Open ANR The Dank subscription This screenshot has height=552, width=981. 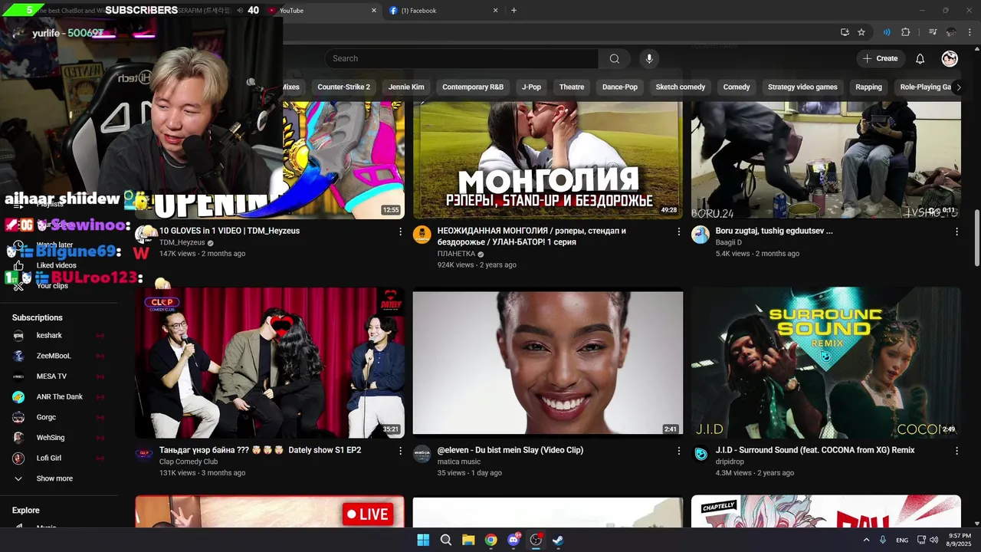pos(57,396)
